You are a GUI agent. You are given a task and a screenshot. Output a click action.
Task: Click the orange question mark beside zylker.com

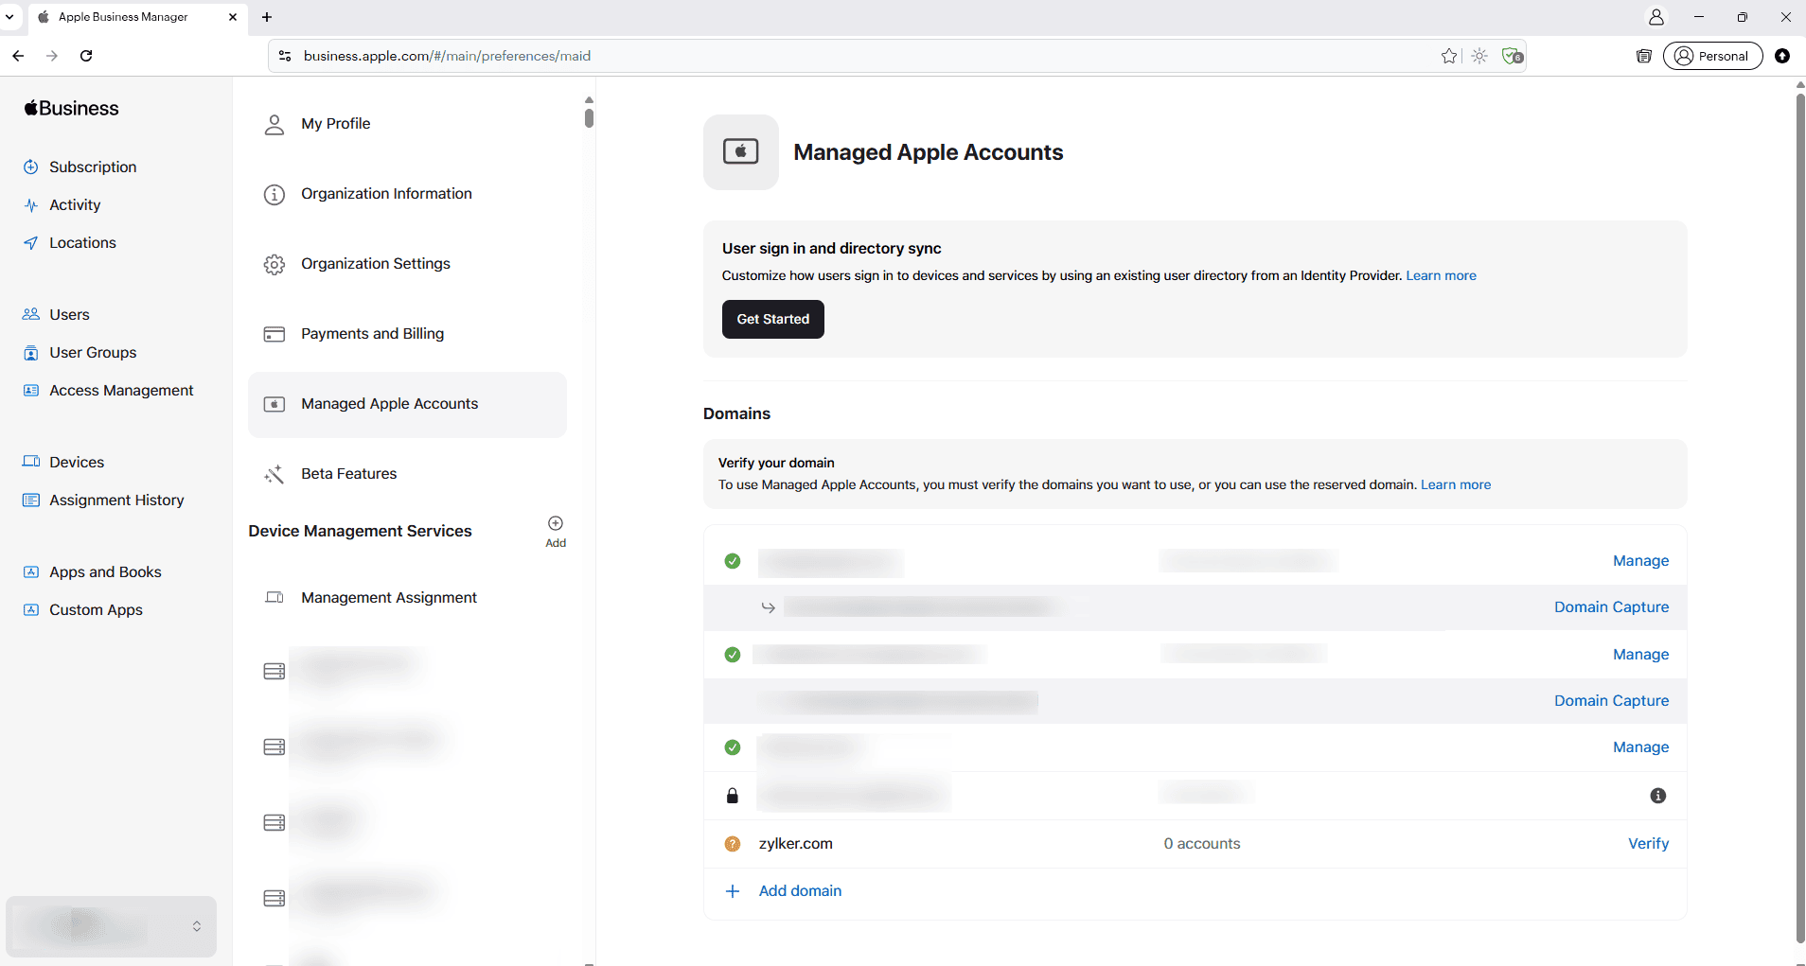coord(733,844)
